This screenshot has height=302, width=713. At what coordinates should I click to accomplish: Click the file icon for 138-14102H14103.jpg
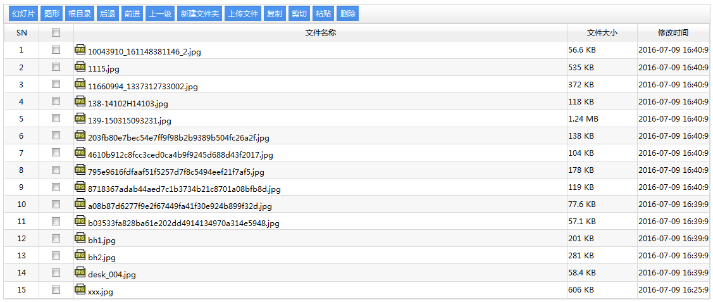80,101
